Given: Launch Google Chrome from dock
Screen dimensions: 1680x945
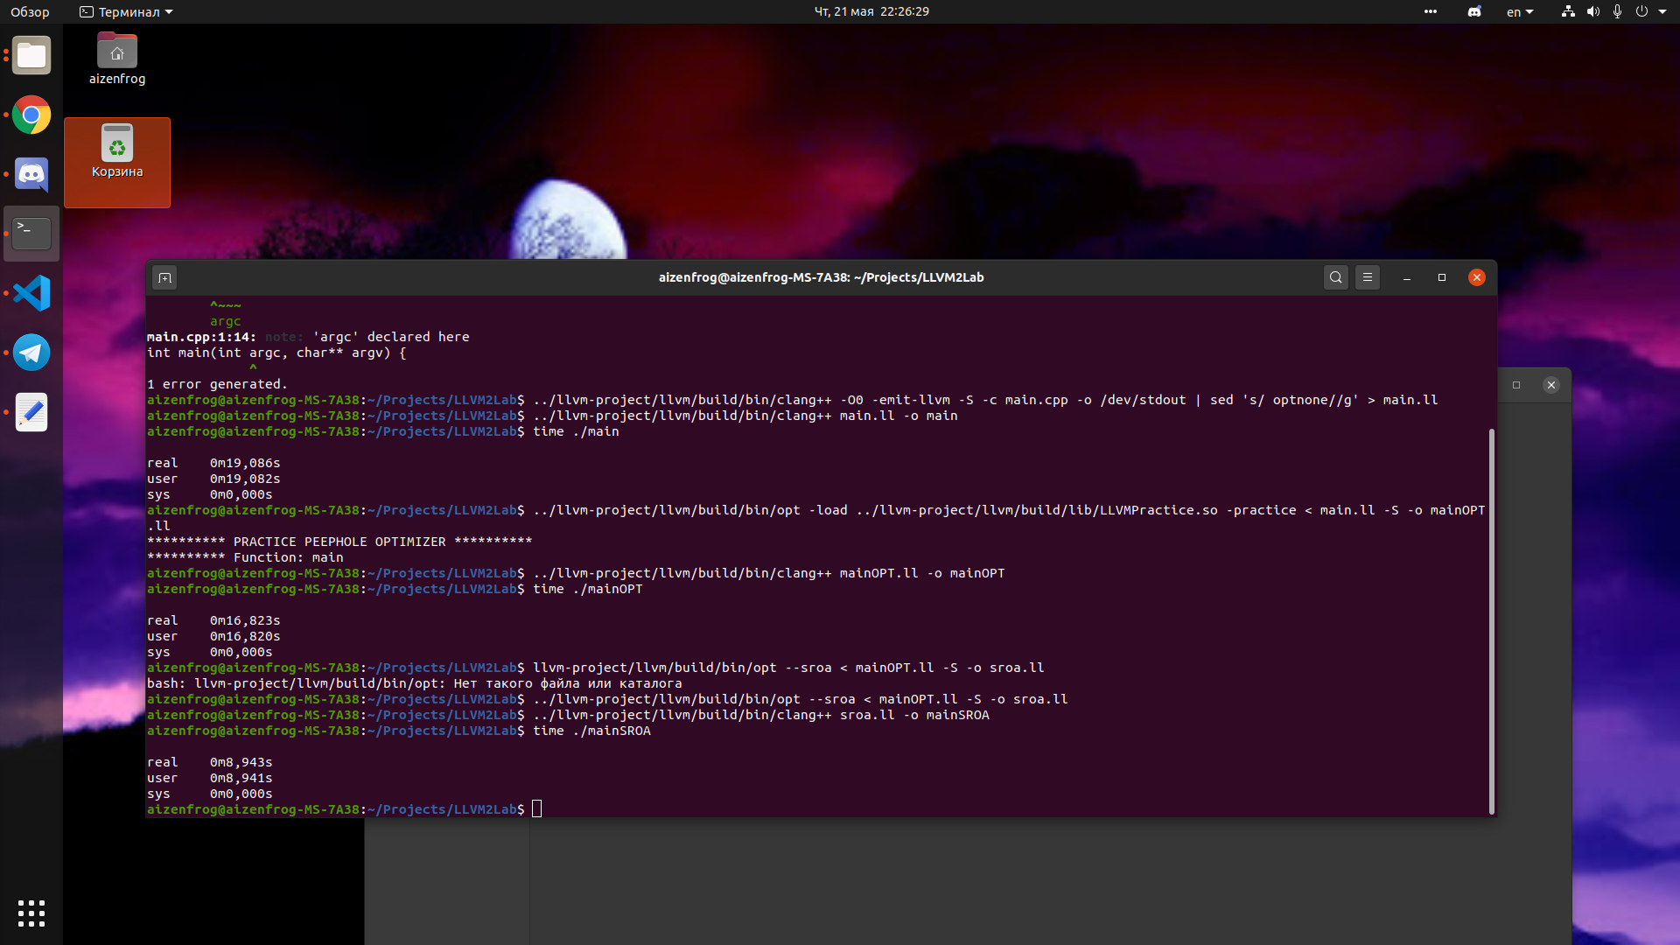Looking at the screenshot, I should pos(31,115).
